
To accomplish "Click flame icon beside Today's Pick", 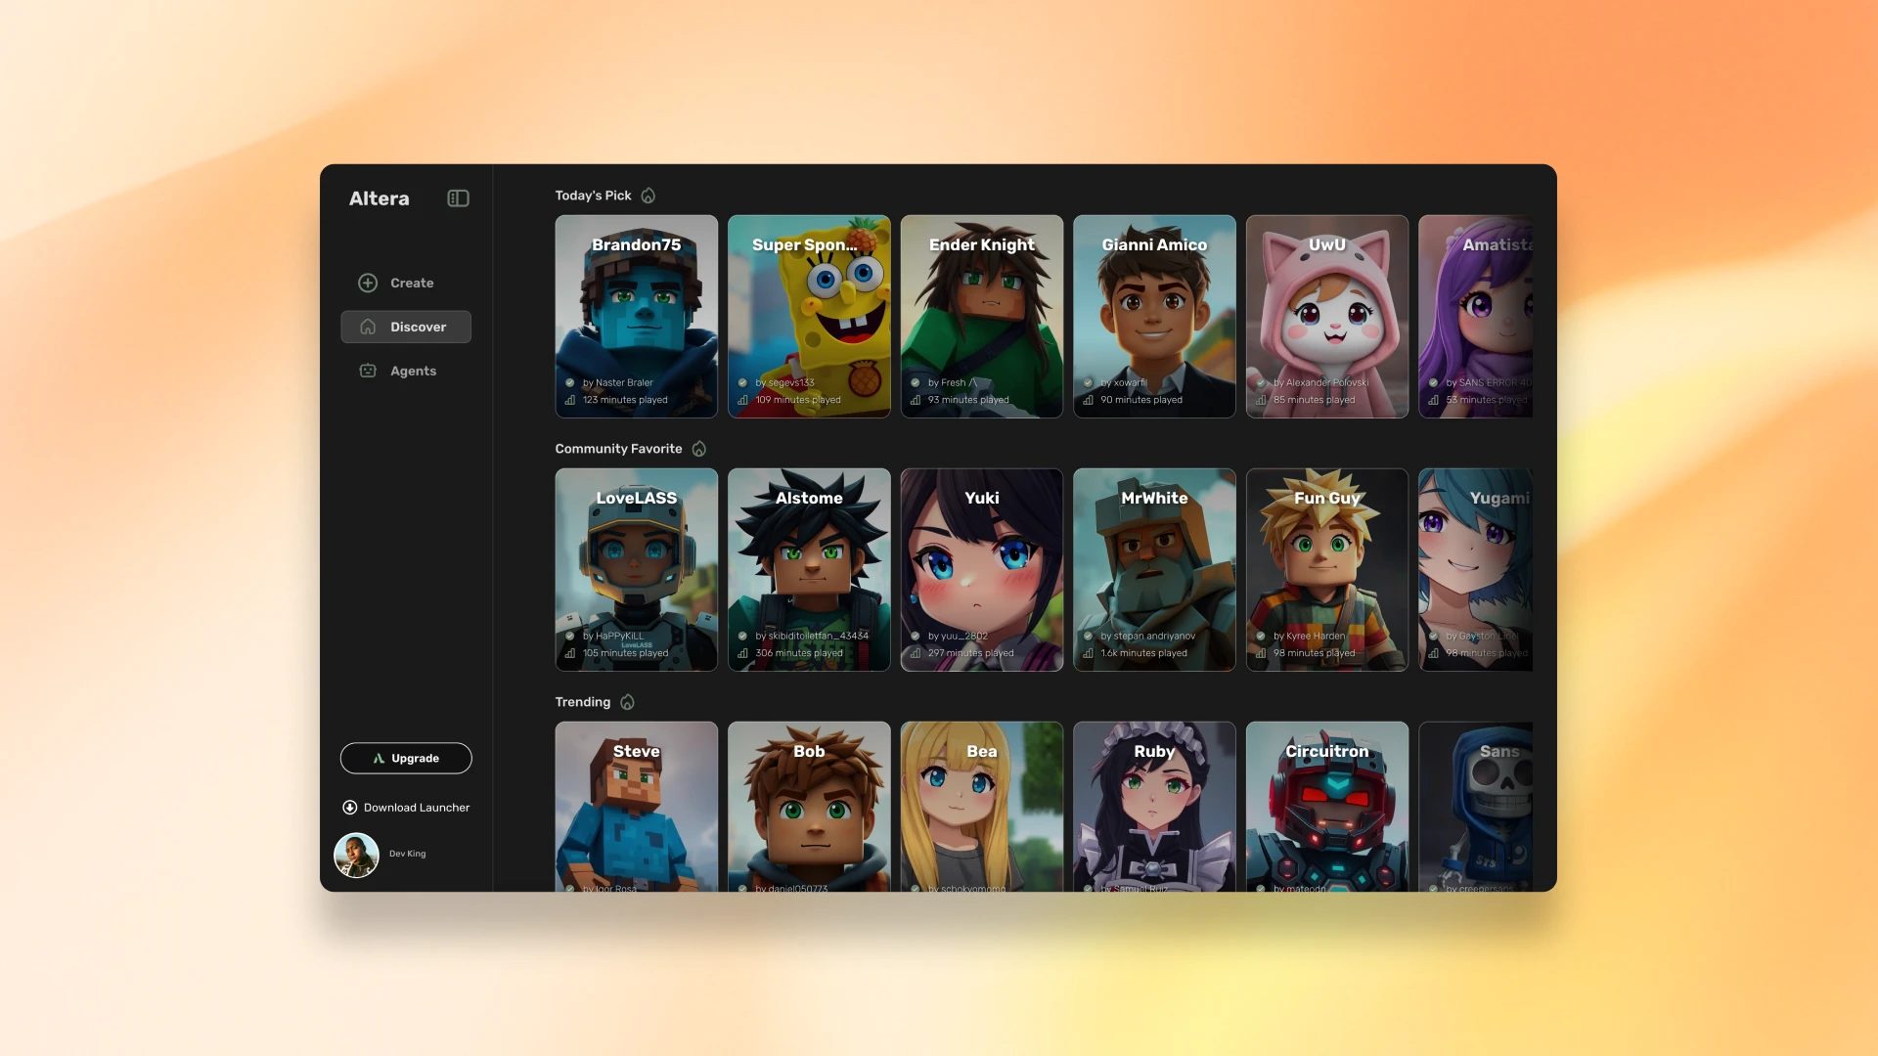I will coord(648,196).
